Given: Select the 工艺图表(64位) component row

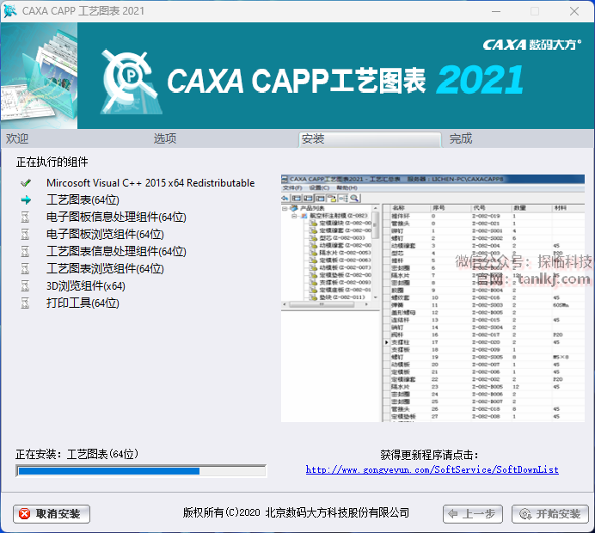Looking at the screenshot, I should coord(83,200).
